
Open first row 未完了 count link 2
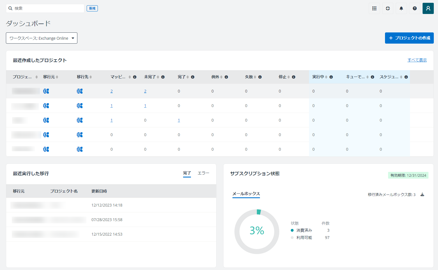click(145, 91)
